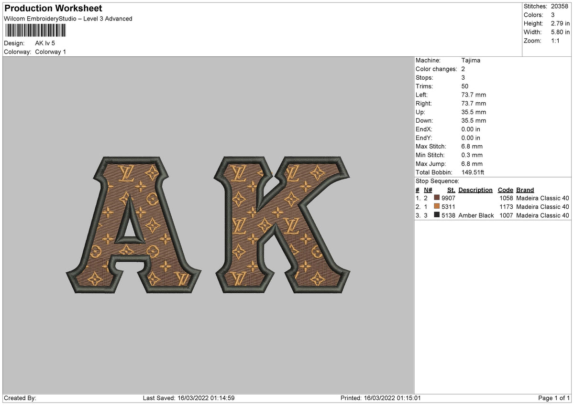574x405 pixels.
Task: Click stitch count 5138 in stop sequence
Action: [448, 215]
